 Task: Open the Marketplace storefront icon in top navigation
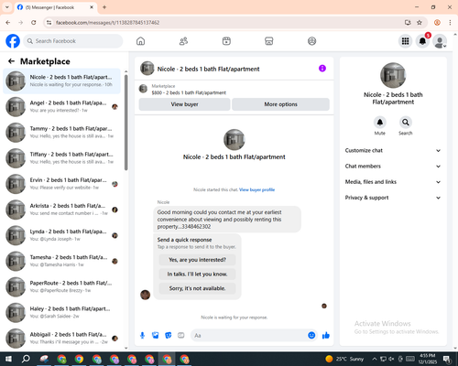(269, 41)
